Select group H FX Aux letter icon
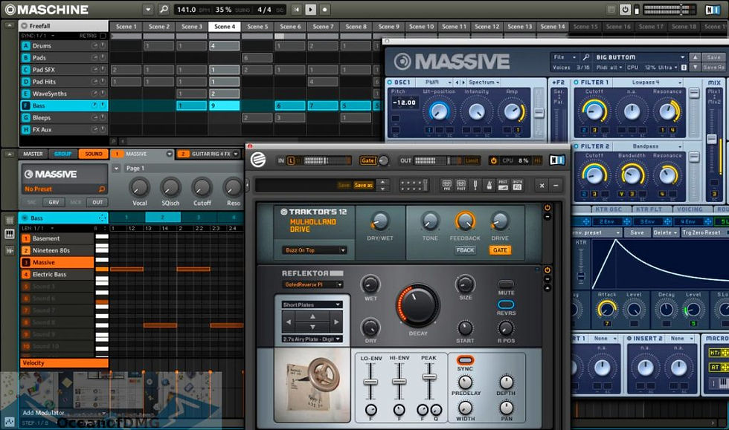729x430 pixels. coord(25,129)
